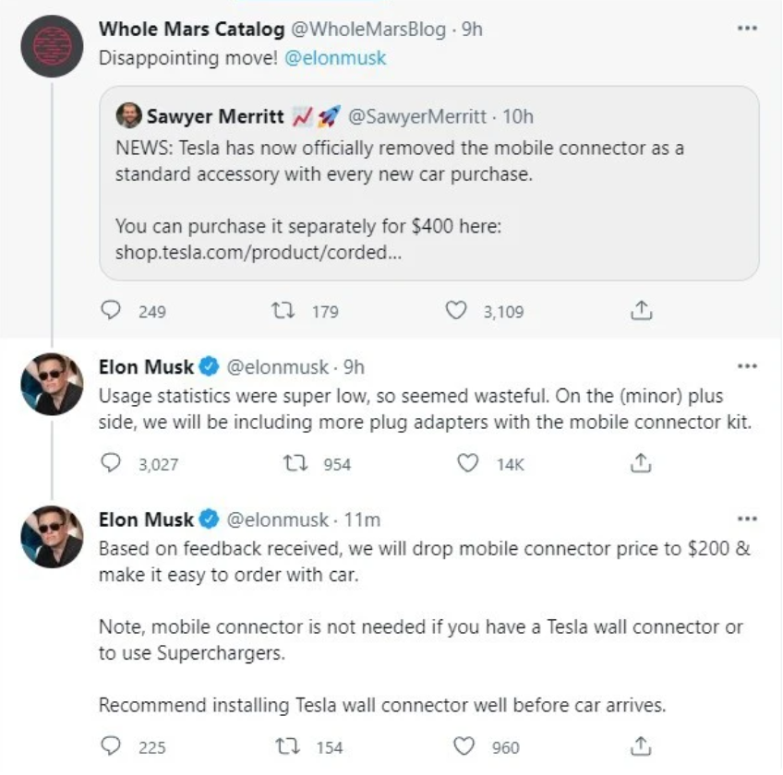Reply to Whole Mars Catalog's tweet
The image size is (783, 775).
pos(112,311)
